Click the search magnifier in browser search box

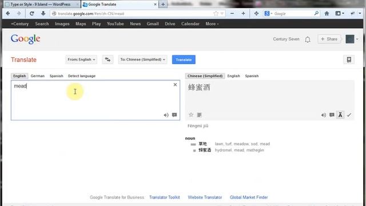316,14
